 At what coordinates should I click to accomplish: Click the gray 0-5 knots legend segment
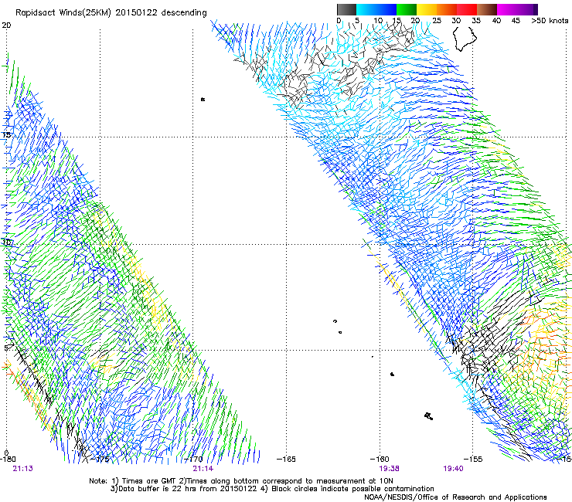[x=346, y=9]
